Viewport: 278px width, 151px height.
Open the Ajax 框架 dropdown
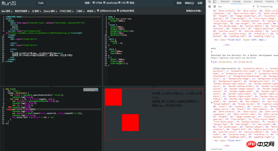click(7, 11)
